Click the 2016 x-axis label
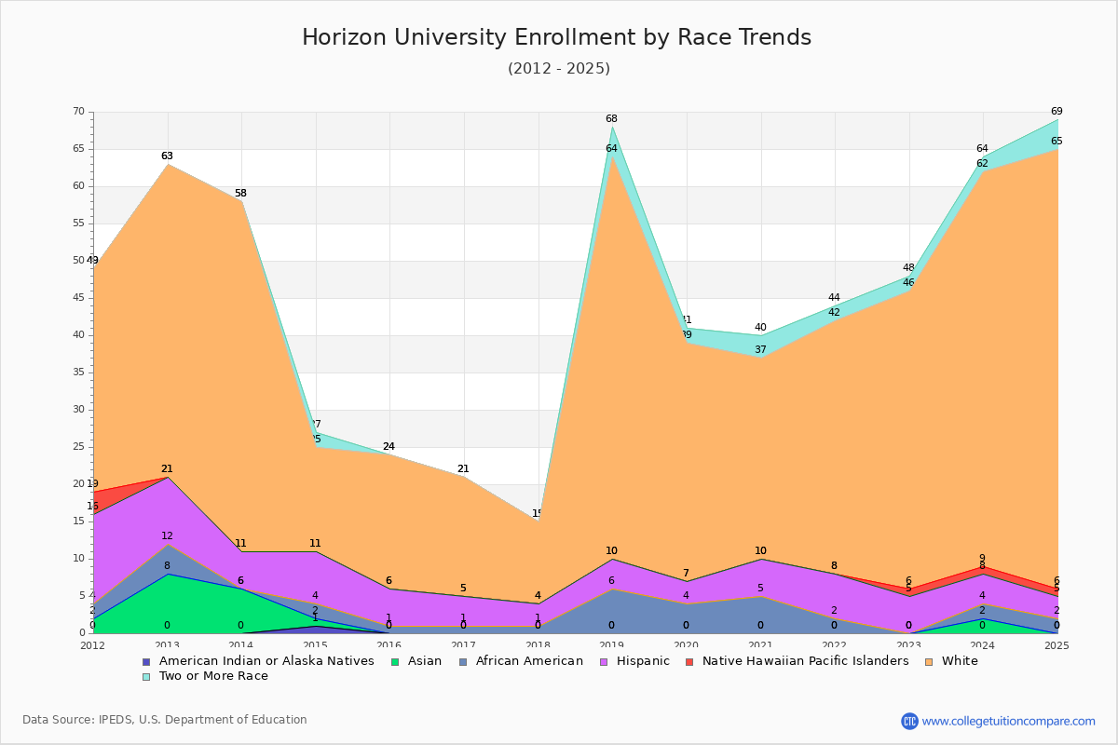 pyautogui.click(x=389, y=645)
